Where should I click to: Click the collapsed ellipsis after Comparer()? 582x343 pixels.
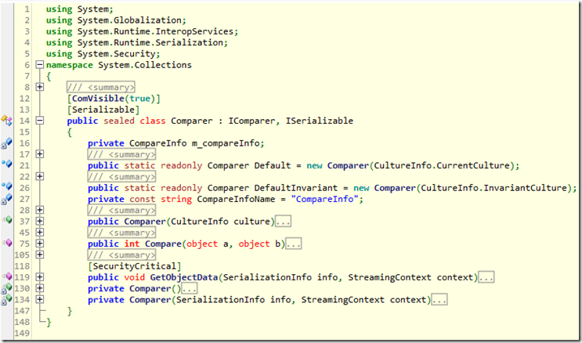click(190, 289)
